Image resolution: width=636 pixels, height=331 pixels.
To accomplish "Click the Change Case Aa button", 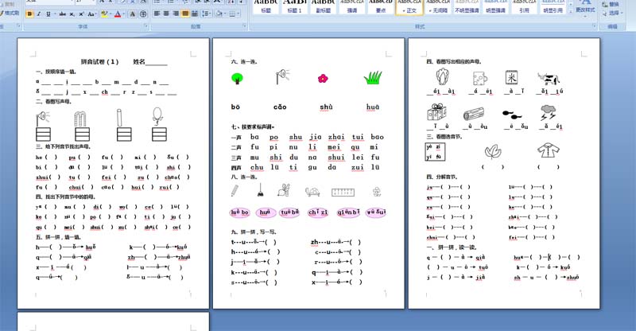I will tap(91, 14).
